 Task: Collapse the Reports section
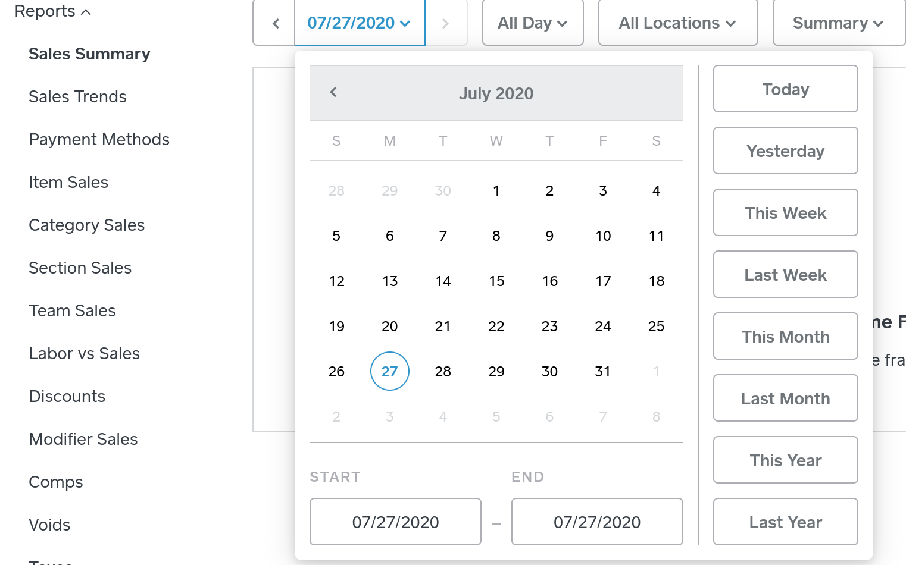pyautogui.click(x=52, y=11)
